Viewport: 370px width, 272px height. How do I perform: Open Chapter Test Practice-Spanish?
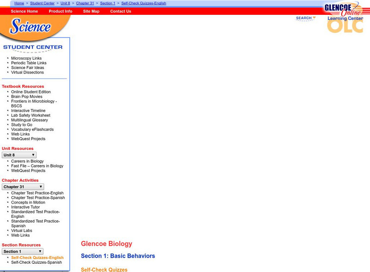tap(38, 198)
